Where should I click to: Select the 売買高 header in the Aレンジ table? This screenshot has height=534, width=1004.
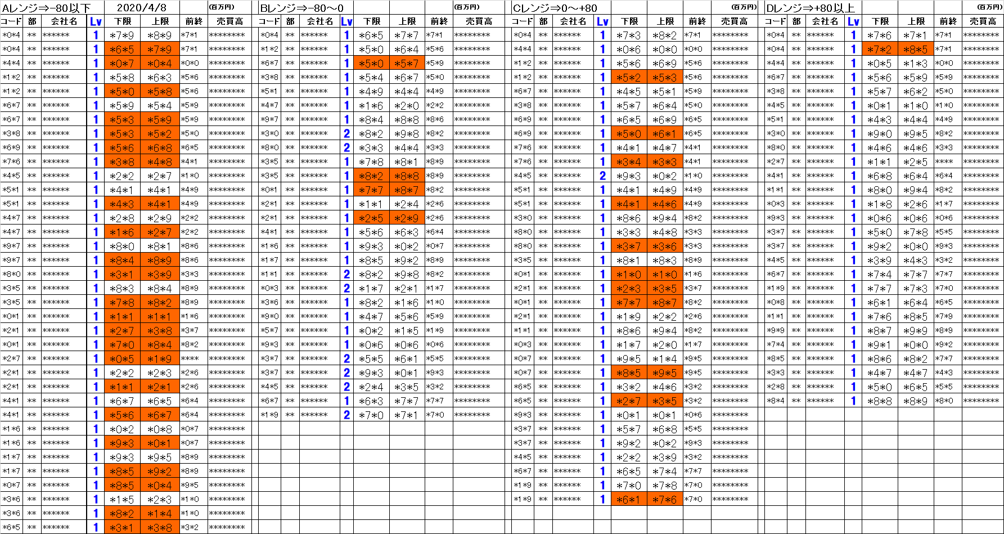(229, 21)
